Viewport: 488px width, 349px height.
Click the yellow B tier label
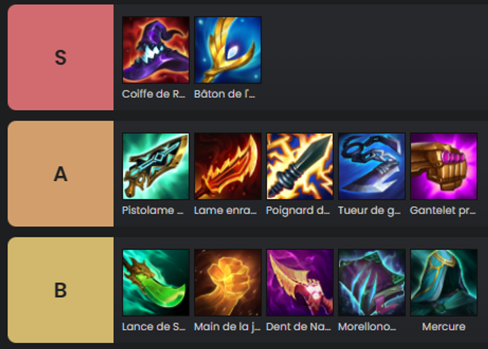[x=61, y=290]
